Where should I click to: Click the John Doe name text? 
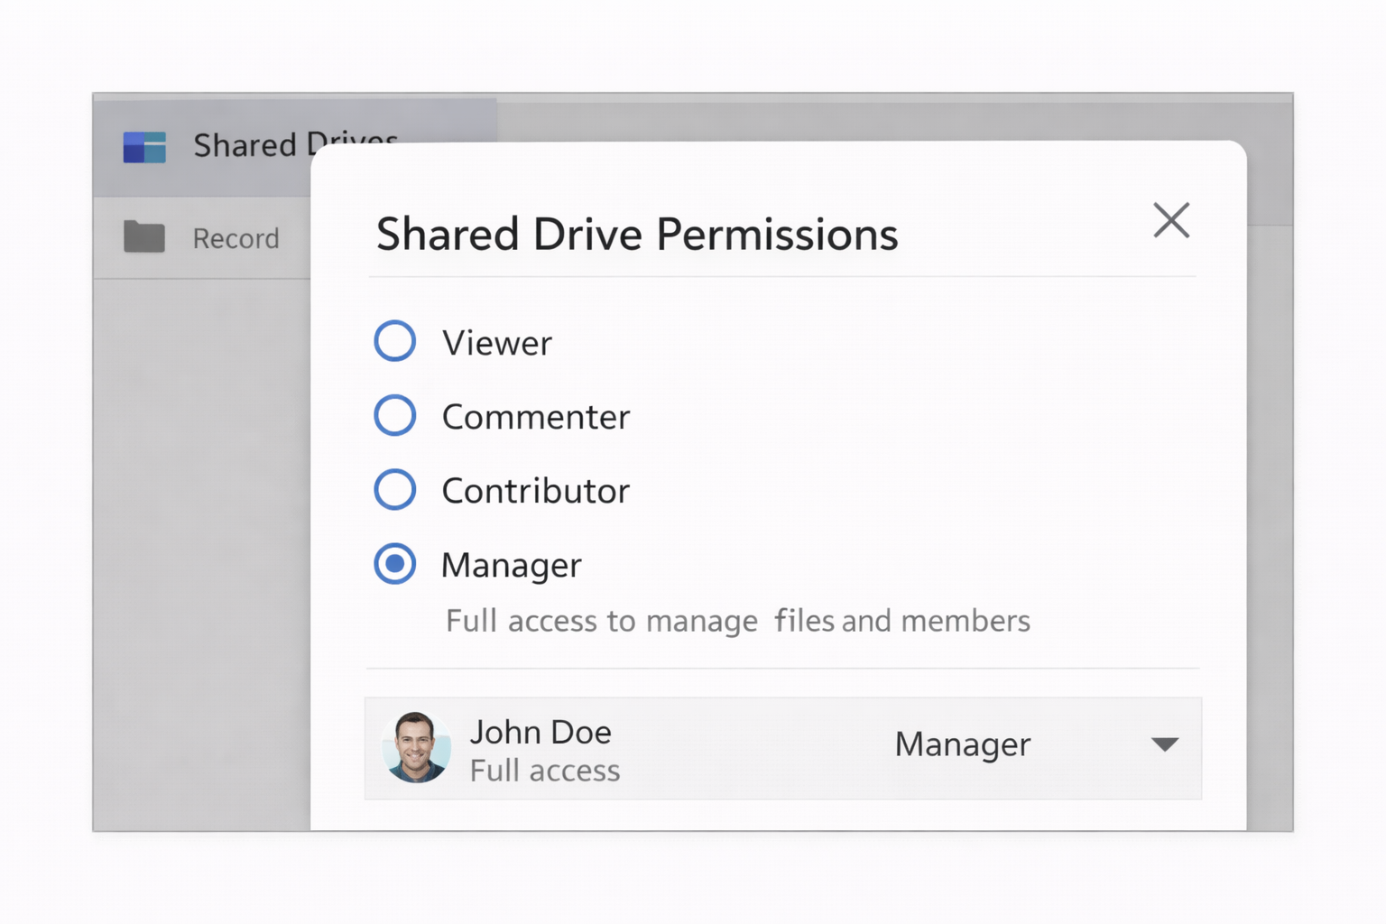point(541,732)
